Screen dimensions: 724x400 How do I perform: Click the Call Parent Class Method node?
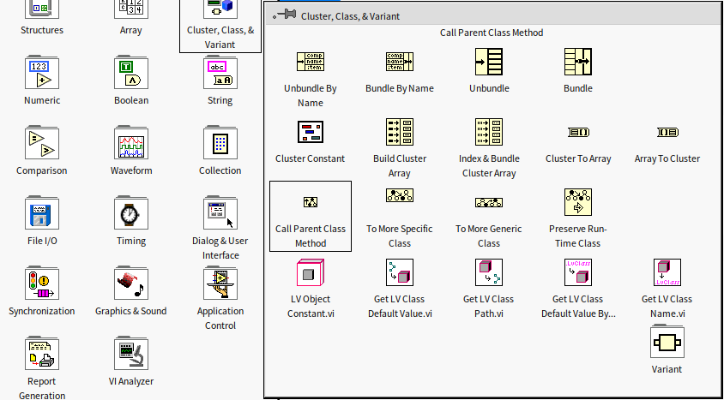coord(311,203)
